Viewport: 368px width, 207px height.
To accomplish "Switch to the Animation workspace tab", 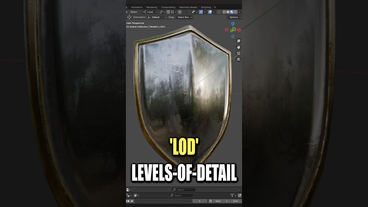I will tap(137, 7).
